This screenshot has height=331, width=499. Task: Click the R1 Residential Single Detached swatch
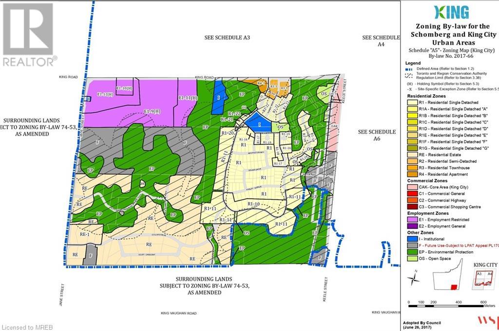(412, 103)
